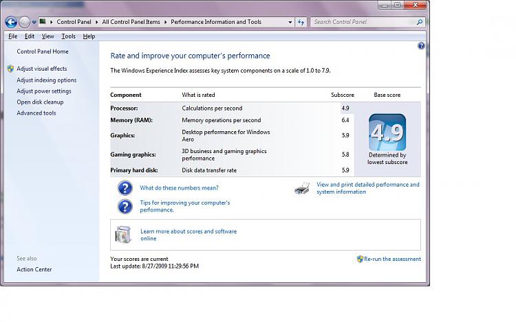
Task: Click the Memory subscore value 6.4
Action: pos(345,120)
